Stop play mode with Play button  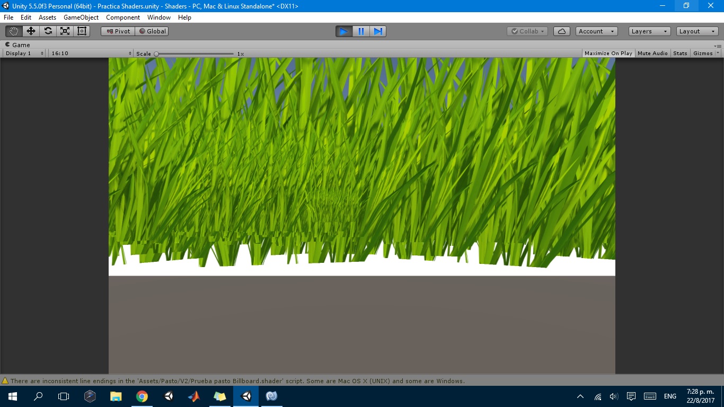pos(344,31)
